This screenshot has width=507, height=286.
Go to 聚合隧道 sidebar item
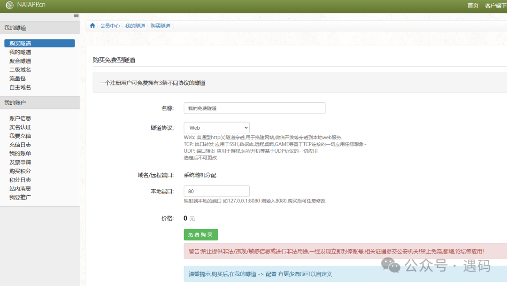coord(20,61)
